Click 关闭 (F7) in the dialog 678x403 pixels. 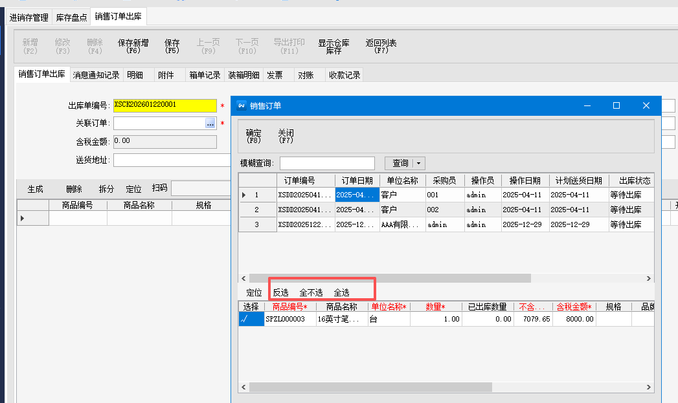point(286,136)
